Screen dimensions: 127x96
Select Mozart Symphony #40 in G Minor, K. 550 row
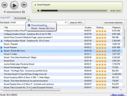click(61, 78)
